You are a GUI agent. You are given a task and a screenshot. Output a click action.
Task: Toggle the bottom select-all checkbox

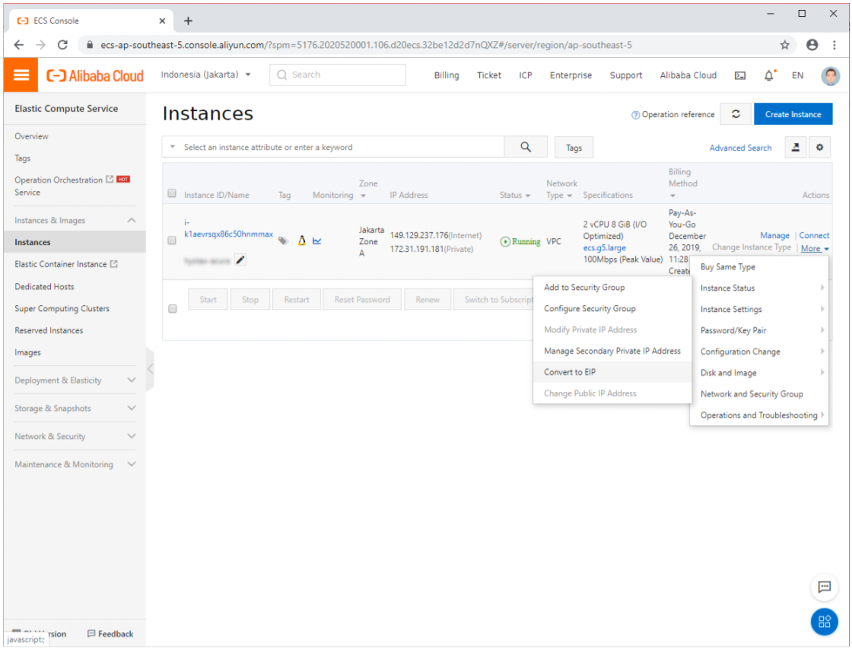pyautogui.click(x=172, y=309)
